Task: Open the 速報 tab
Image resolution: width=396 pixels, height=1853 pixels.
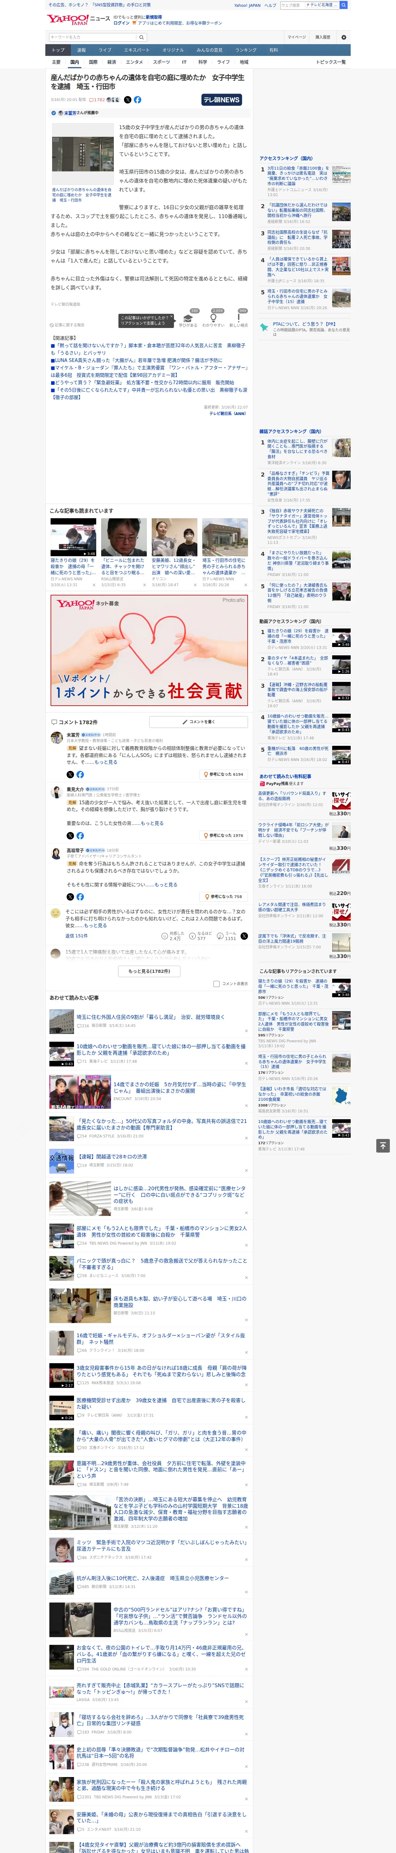Action: point(81,50)
